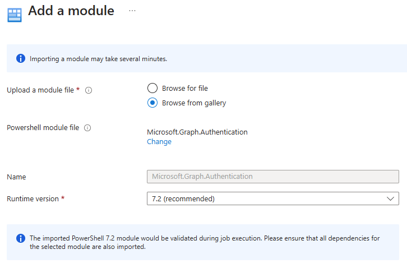Screen dimensions: 407x268
Task: Click the module icon beside the page title
Action: (x=15, y=14)
